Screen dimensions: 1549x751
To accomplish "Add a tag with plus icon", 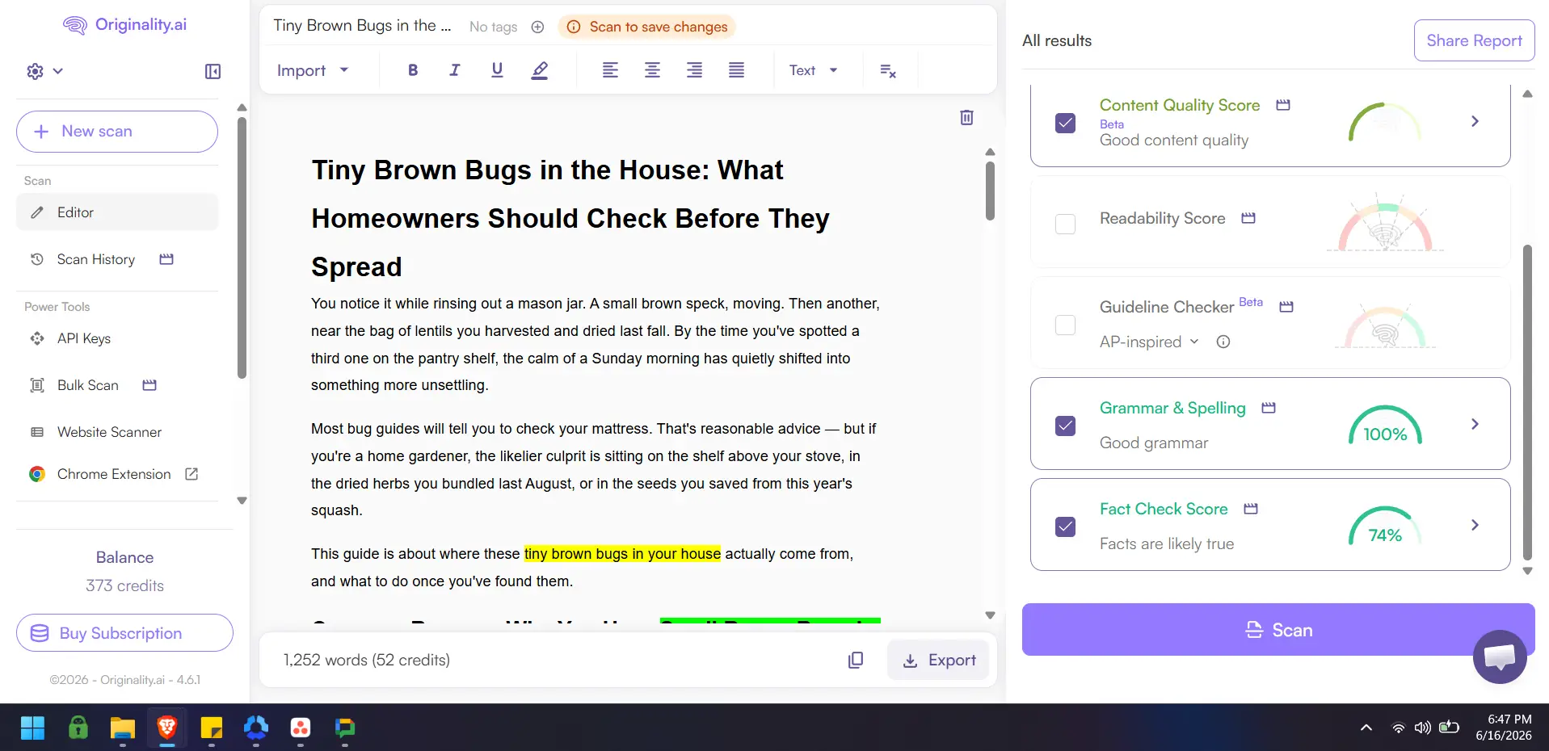I will (537, 27).
